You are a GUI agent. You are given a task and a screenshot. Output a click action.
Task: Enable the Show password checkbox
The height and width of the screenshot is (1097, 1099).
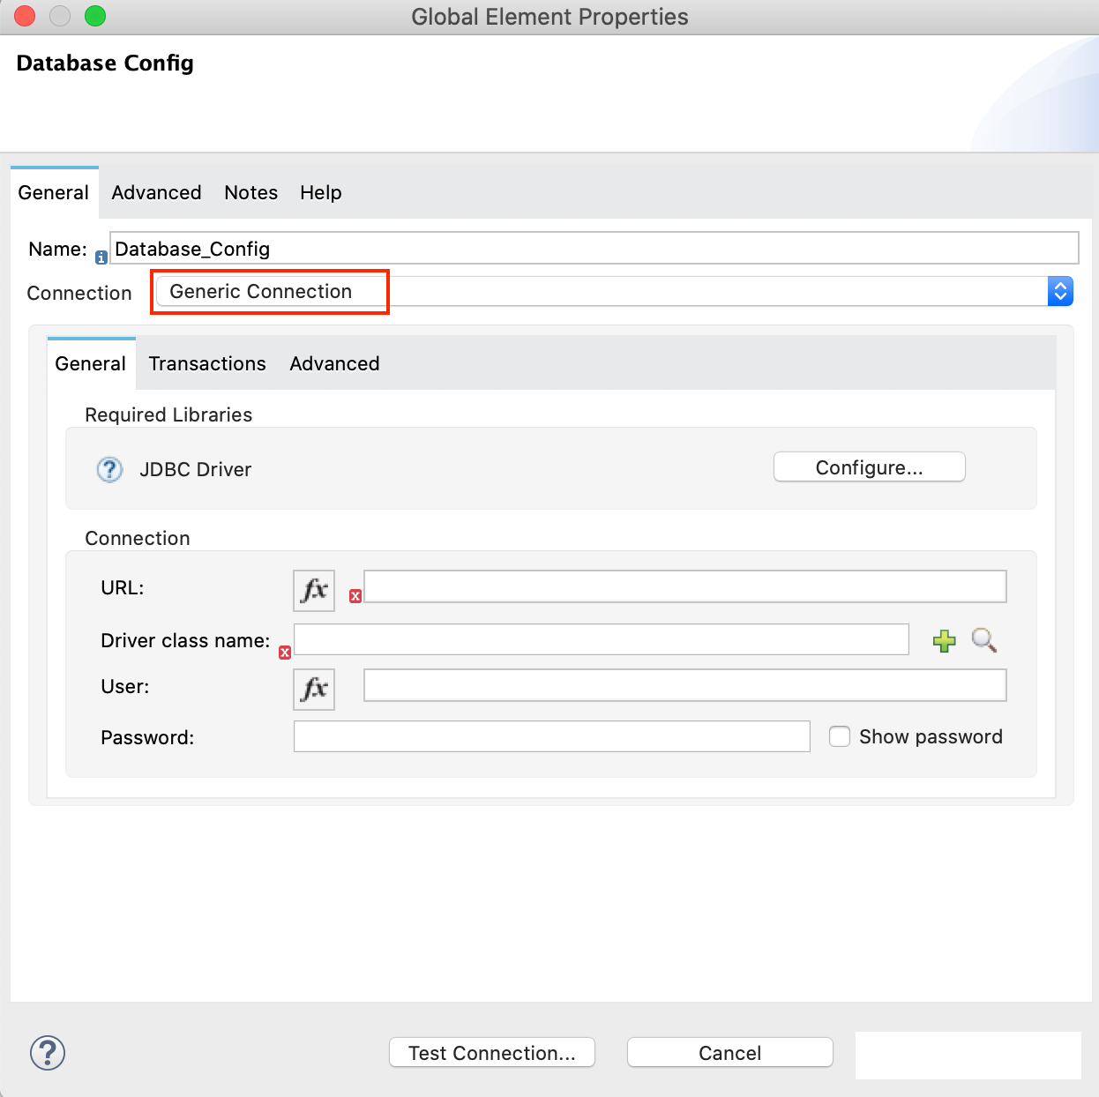tap(840, 736)
